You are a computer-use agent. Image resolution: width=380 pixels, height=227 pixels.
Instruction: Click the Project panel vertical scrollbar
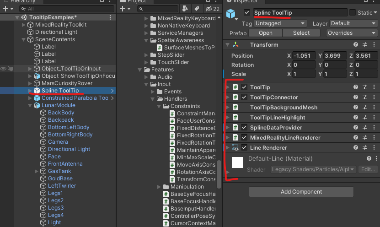[219, 174]
